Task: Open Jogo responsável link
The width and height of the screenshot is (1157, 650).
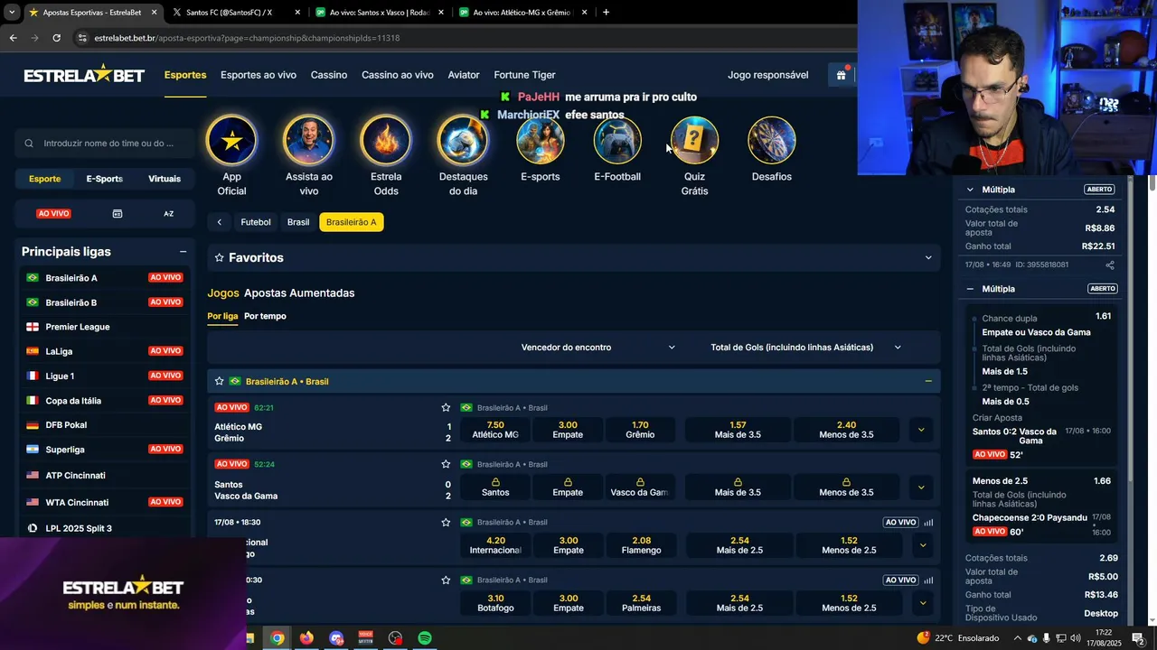Action: (768, 75)
